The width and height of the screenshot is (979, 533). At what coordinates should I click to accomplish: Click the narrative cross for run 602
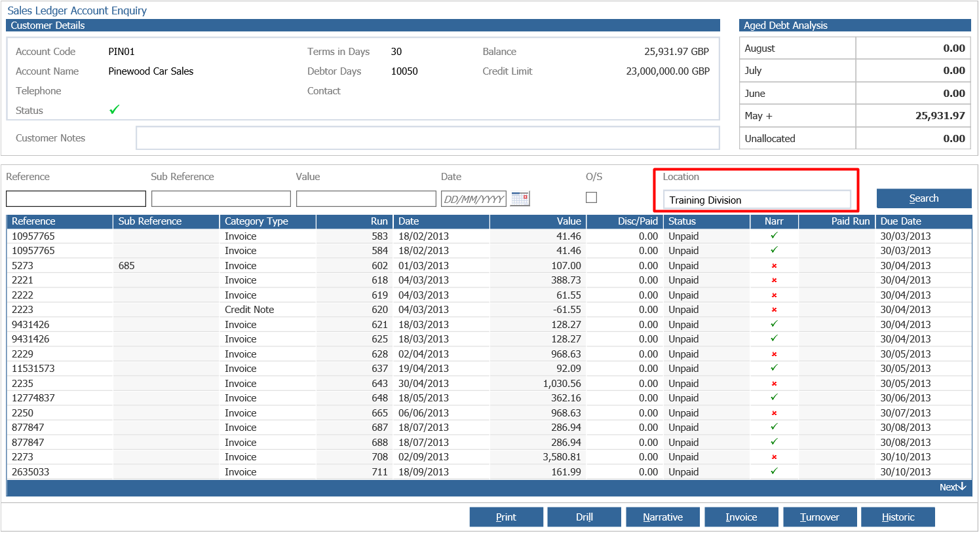(x=774, y=266)
